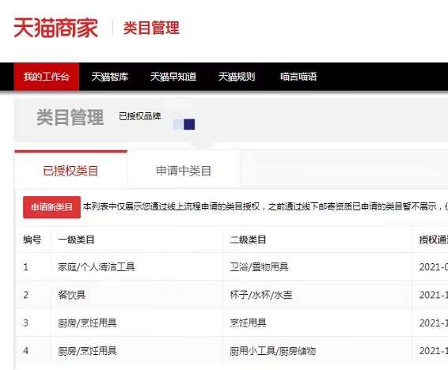Click the authorization date in row 2
The height and width of the screenshot is (370, 448).
[434, 295]
